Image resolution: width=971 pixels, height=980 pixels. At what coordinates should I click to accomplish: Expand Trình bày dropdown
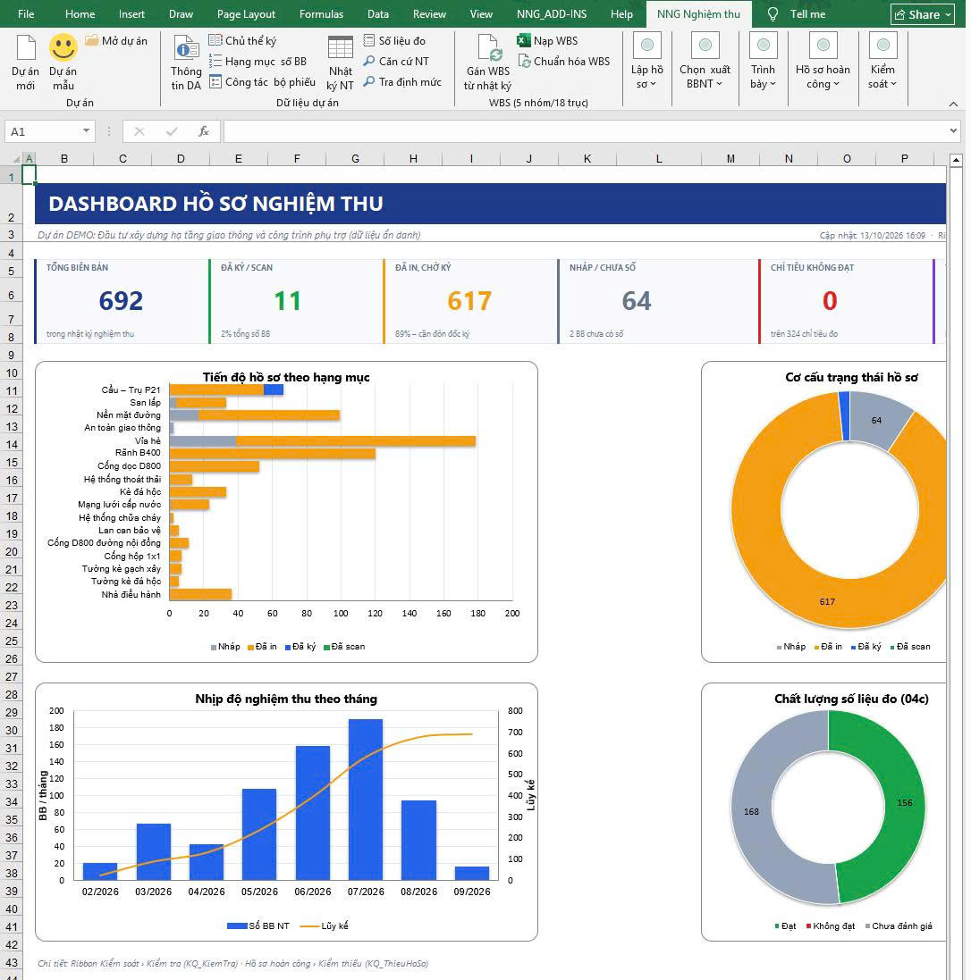click(x=763, y=63)
